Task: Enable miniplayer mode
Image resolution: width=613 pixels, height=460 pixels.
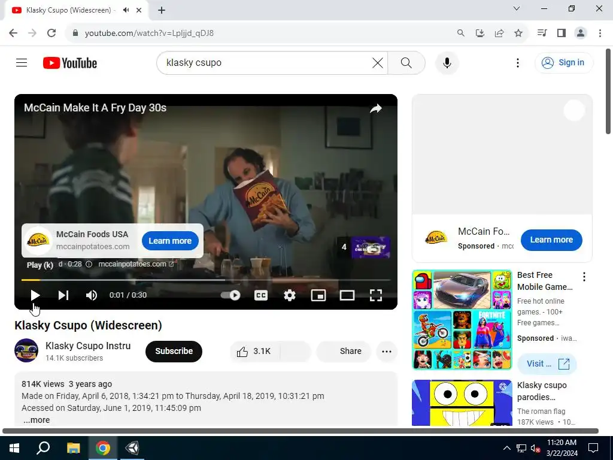Action: 318,295
